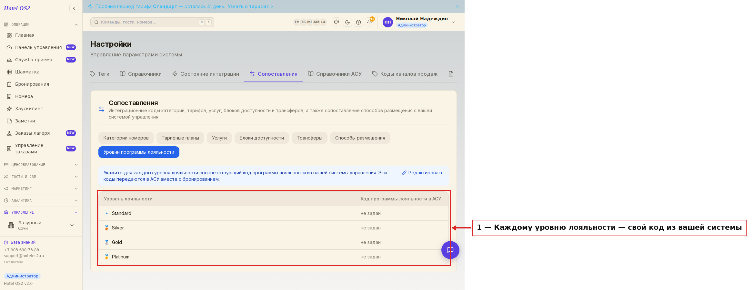Image resolution: width=754 pixels, height=290 pixels.
Task: Expand the Ценообразование sidebar group
Action: point(41,165)
